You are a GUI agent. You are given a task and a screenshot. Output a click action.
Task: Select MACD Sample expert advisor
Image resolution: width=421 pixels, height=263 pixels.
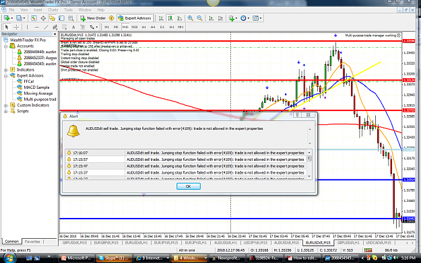36,87
